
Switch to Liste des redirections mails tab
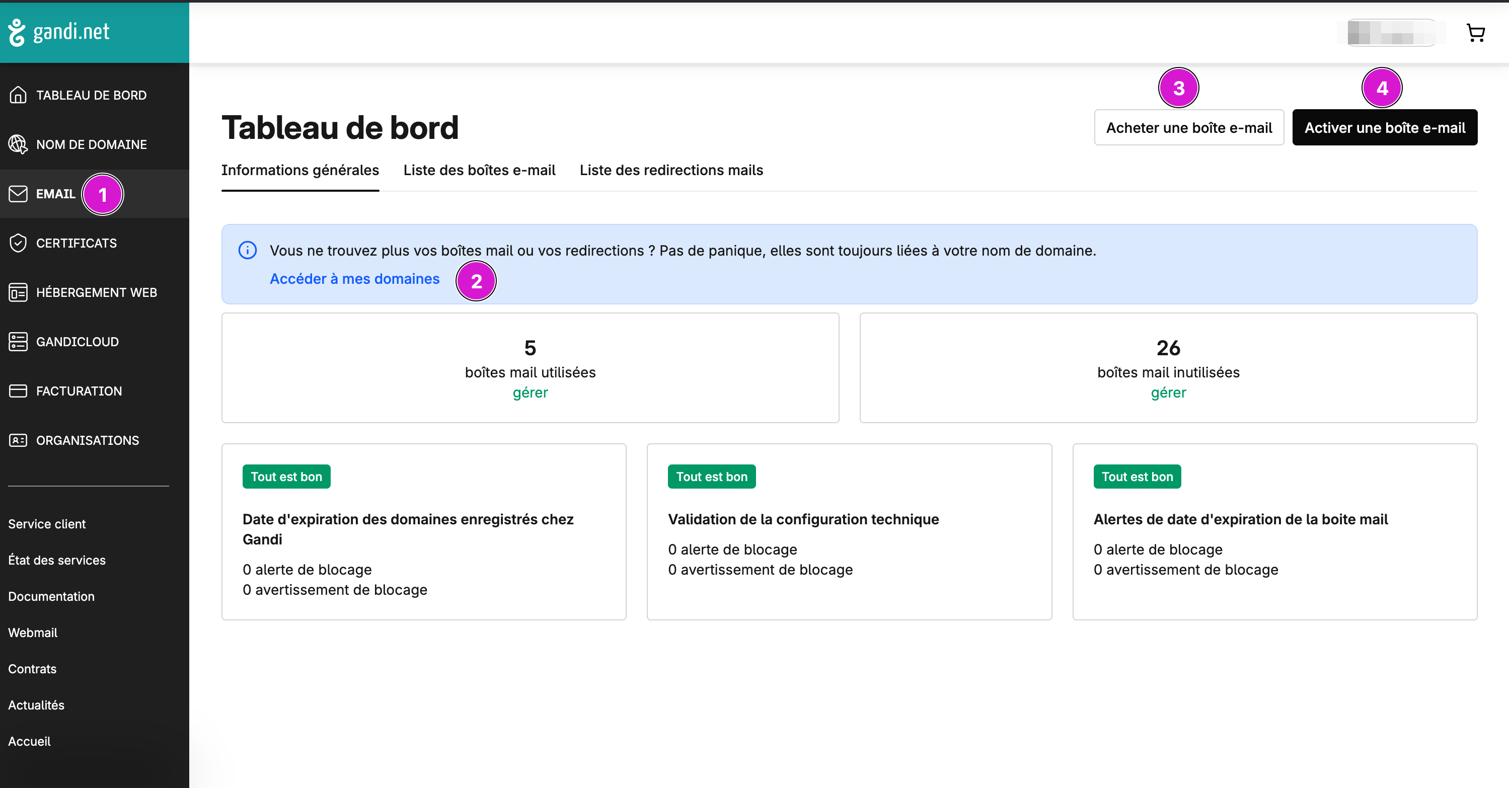[x=671, y=171]
